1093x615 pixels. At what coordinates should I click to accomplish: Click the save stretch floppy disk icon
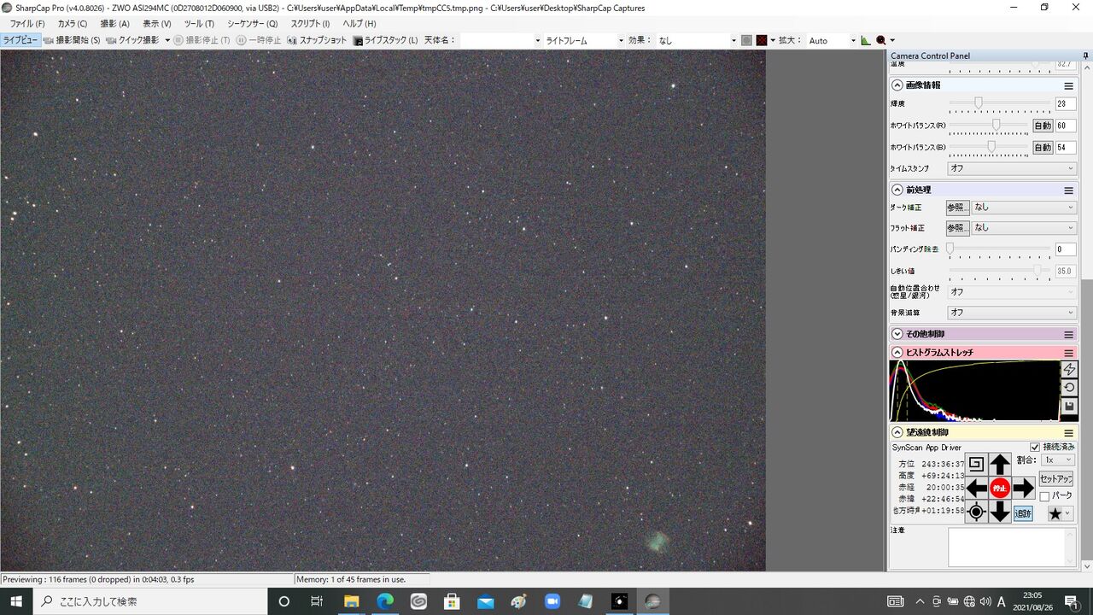[1069, 407]
